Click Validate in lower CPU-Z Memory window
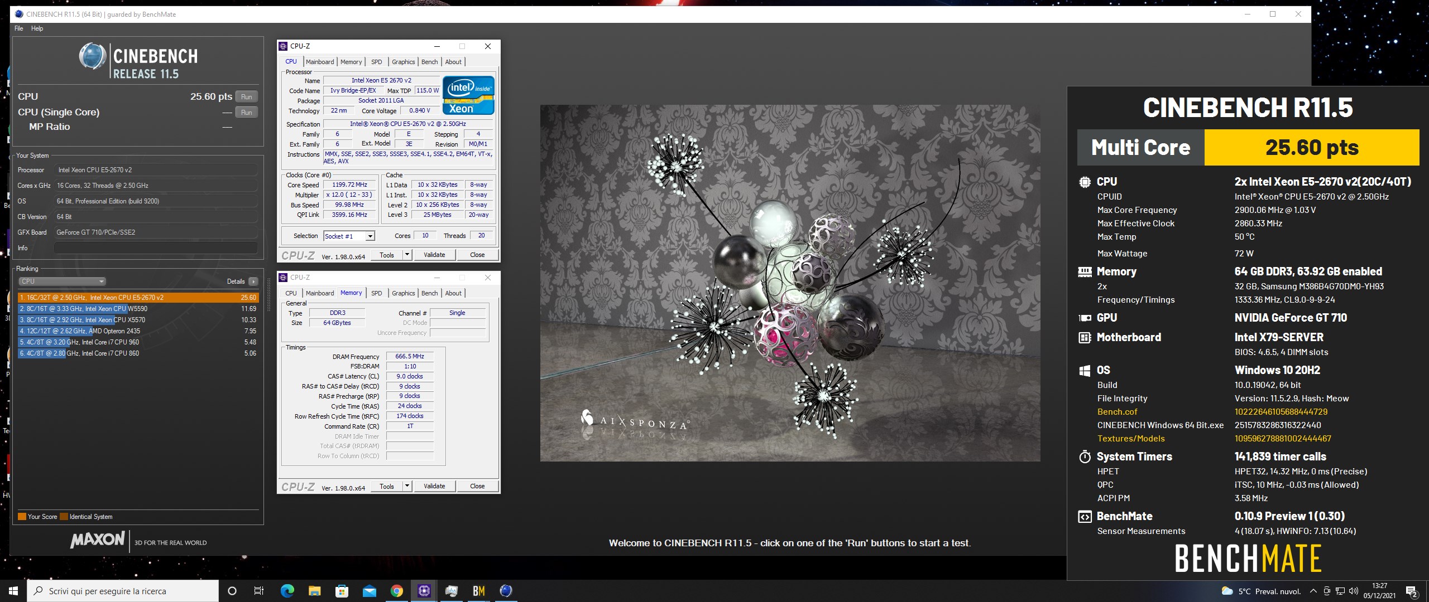 pyautogui.click(x=434, y=487)
